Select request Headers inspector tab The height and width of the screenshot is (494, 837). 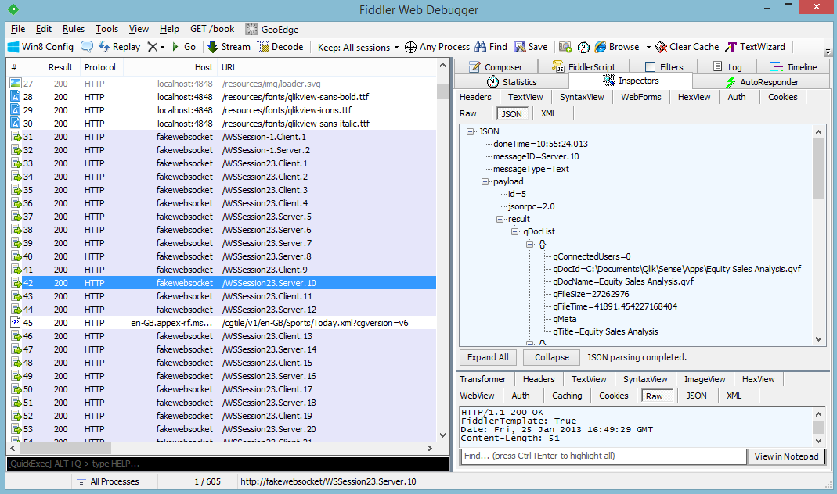pos(475,97)
